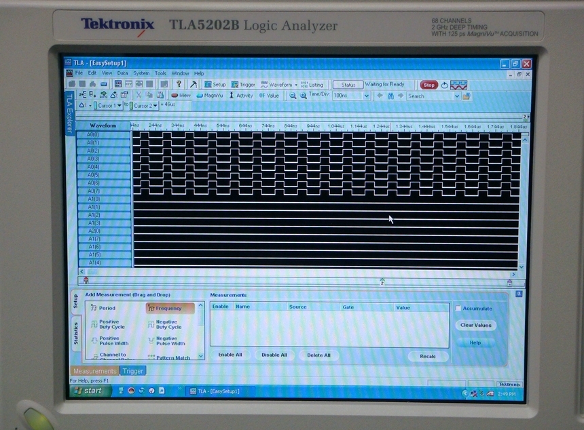Open the Waveform button dropdown arrow
This screenshot has width=584, height=430.
[x=296, y=85]
